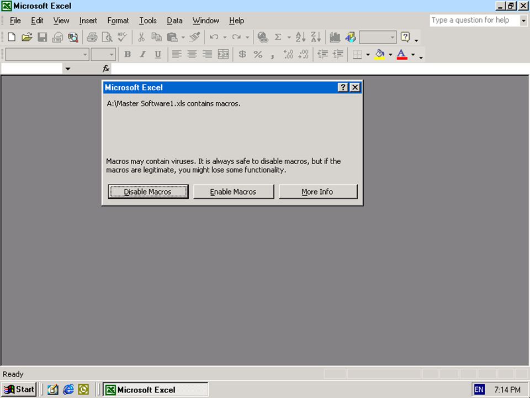Viewport: 530px width, 398px height.
Task: Click the Merge and Center icon
Action: point(223,54)
